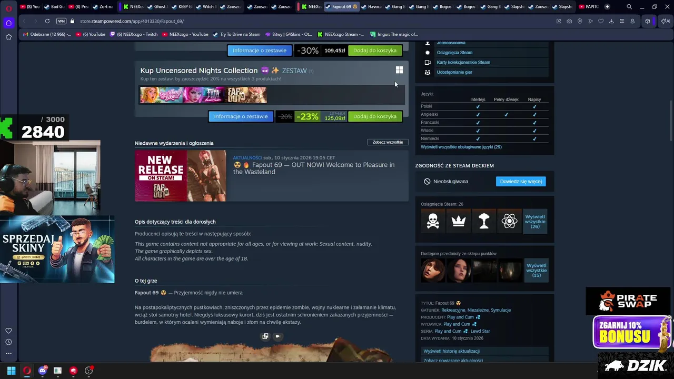Open Discord from the taskbar
Viewport: 674px width, 379px height.
pyautogui.click(x=43, y=371)
